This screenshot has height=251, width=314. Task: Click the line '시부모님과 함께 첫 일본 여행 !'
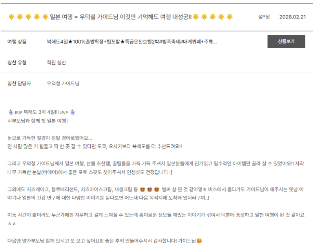(x=38, y=121)
